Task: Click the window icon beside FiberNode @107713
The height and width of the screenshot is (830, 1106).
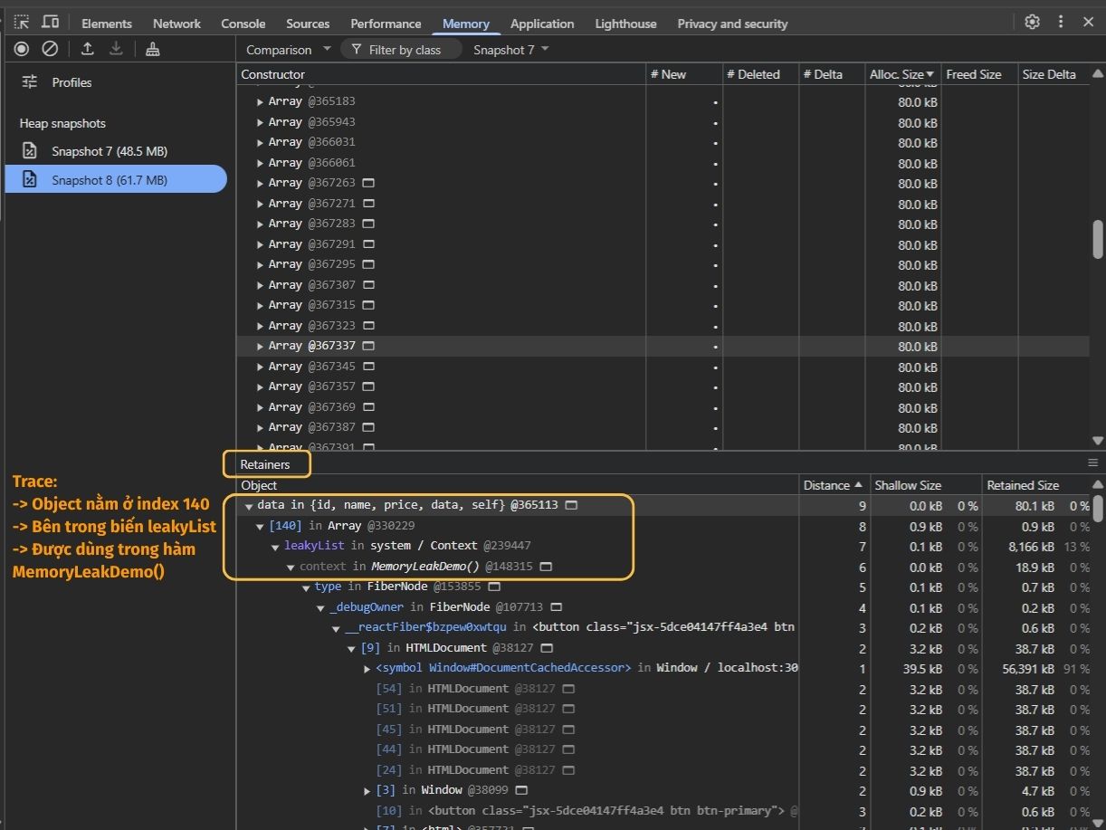Action: (x=557, y=607)
